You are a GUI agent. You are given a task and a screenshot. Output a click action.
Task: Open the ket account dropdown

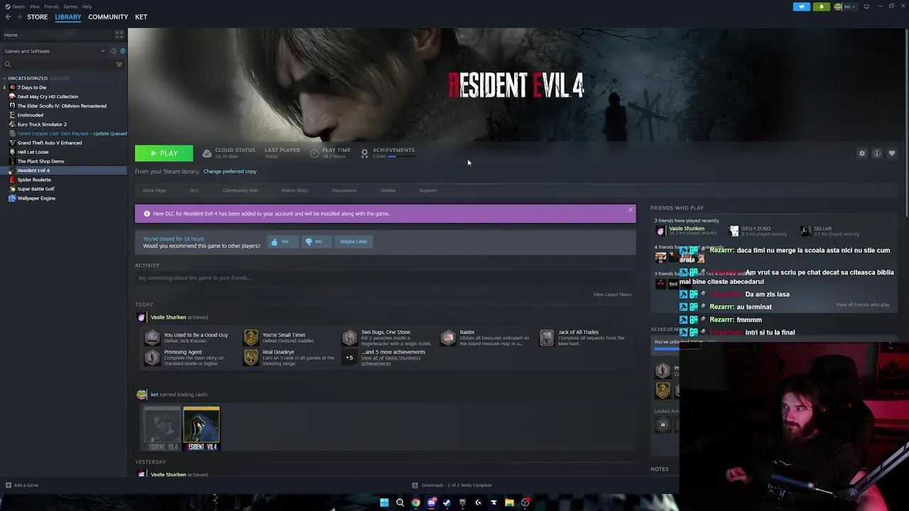[847, 6]
